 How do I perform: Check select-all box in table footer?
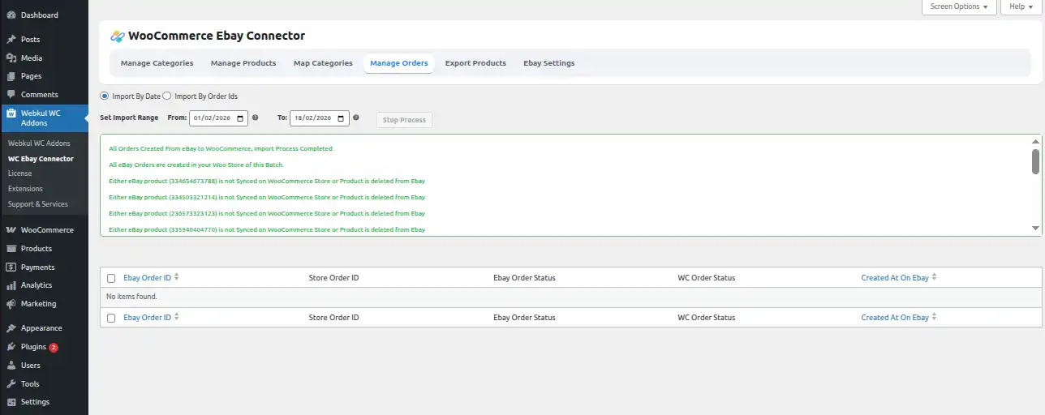coord(111,319)
